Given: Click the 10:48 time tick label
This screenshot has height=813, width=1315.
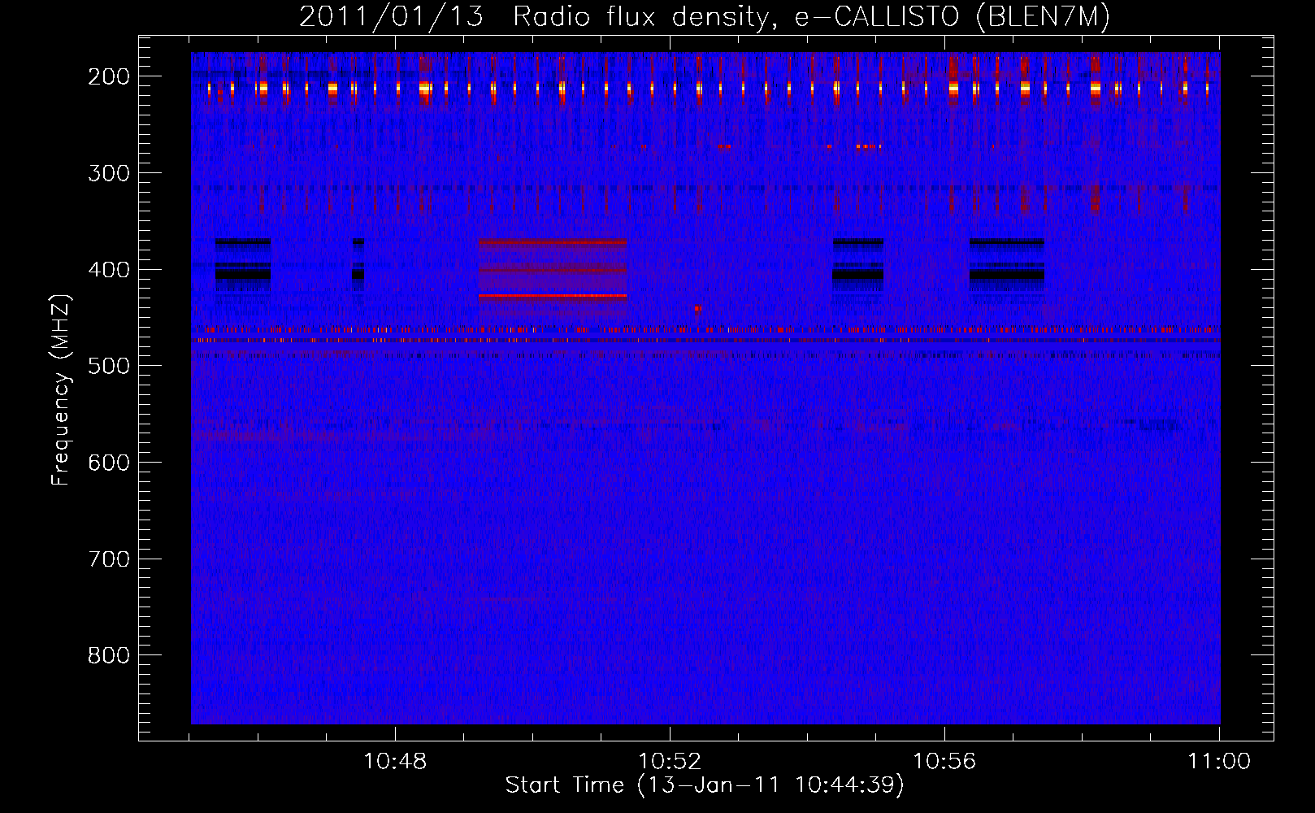Looking at the screenshot, I should click(395, 762).
